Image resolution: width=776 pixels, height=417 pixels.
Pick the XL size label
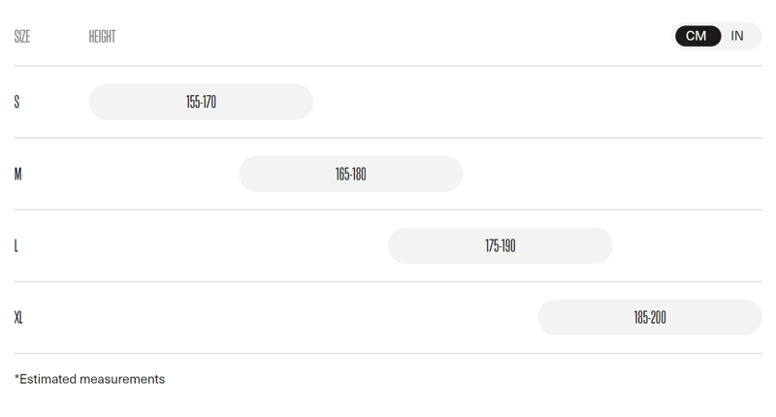coord(18,318)
